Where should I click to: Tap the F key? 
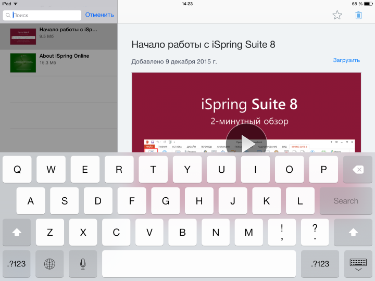132,201
